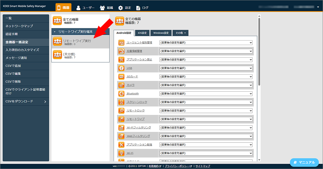Click the 位置情報管理 row icon
Screen dimensions: 323x169
(121, 51)
